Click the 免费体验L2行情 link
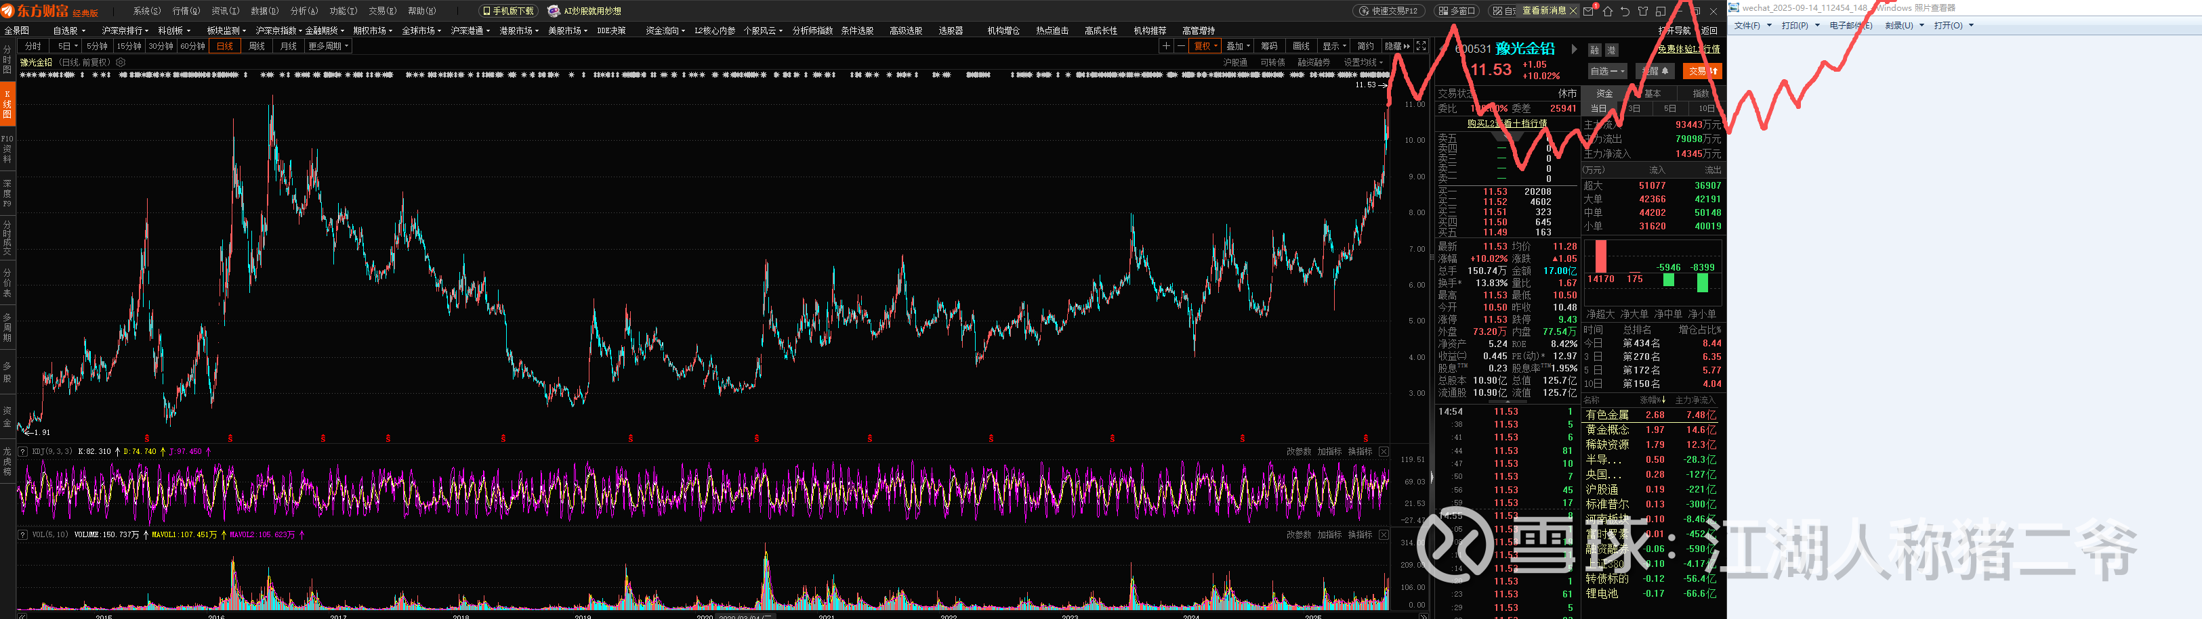The height and width of the screenshot is (619, 2202). tap(1688, 49)
